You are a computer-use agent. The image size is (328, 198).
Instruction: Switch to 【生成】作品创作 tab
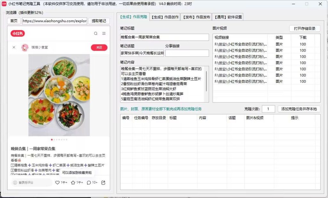165,17
